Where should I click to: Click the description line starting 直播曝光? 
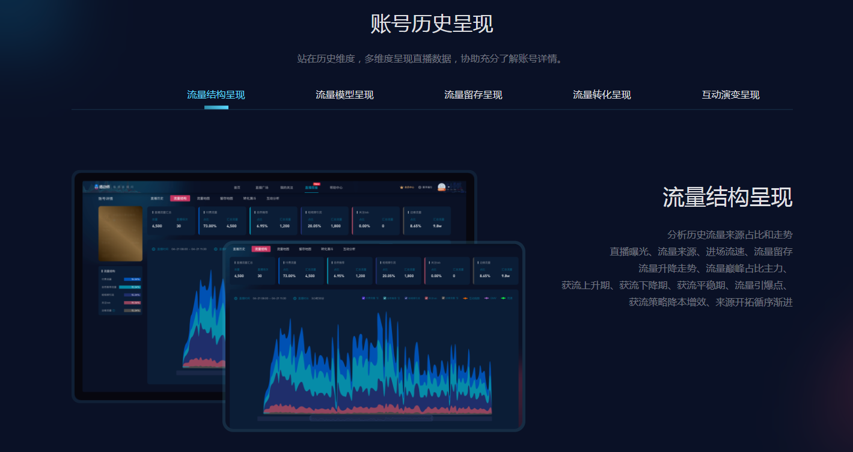pos(701,251)
